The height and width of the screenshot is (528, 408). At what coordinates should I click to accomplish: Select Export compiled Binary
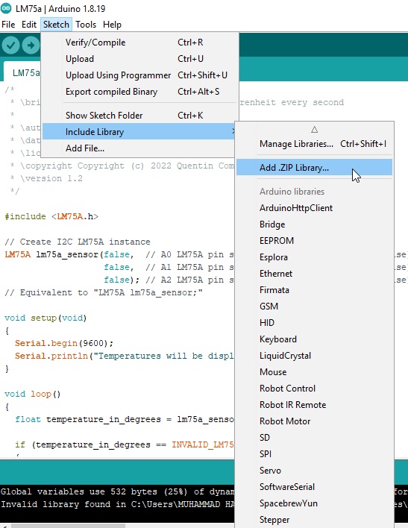(139, 92)
